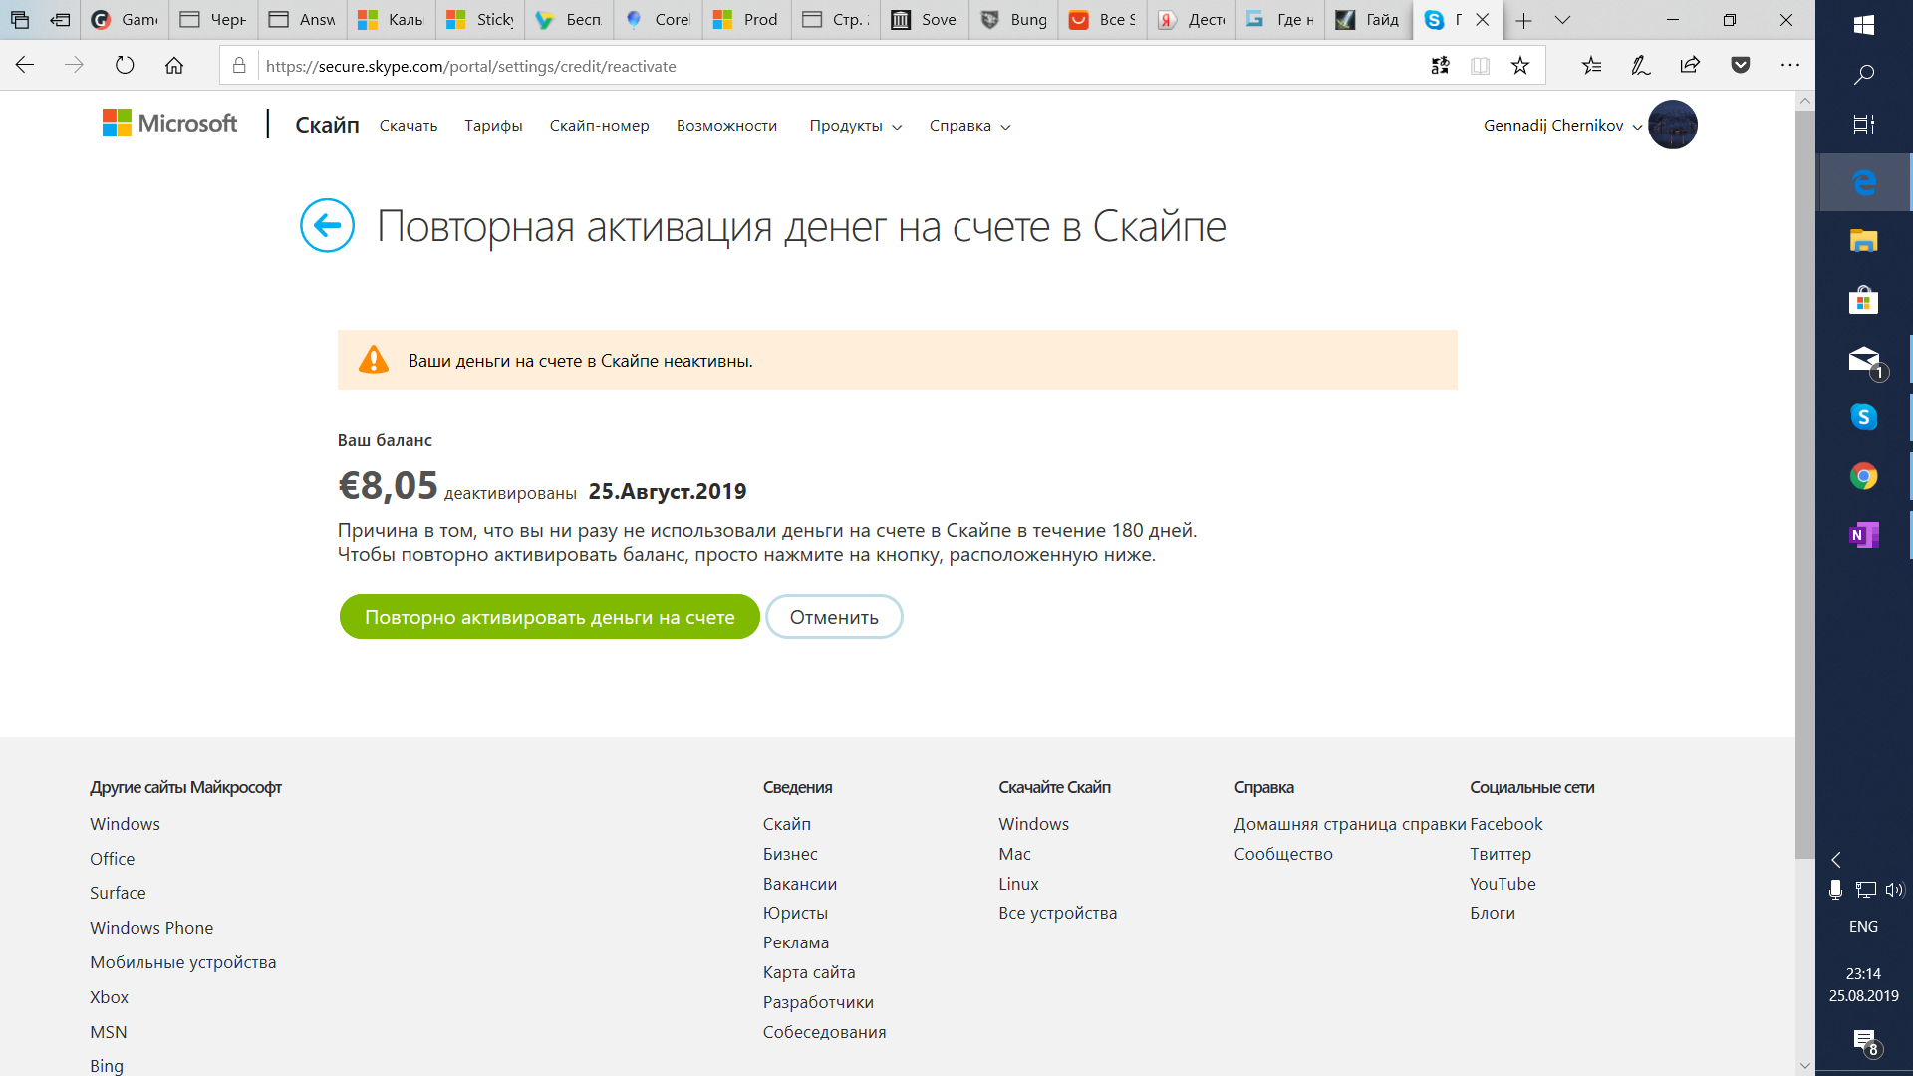1913x1076 pixels.
Task: Open Windows Phone footer link
Action: [x=151, y=928]
